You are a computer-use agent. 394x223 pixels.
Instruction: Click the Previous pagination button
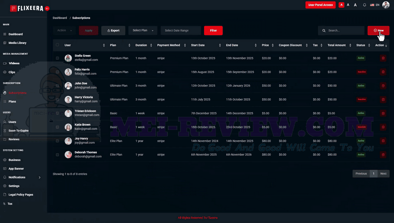361,173
